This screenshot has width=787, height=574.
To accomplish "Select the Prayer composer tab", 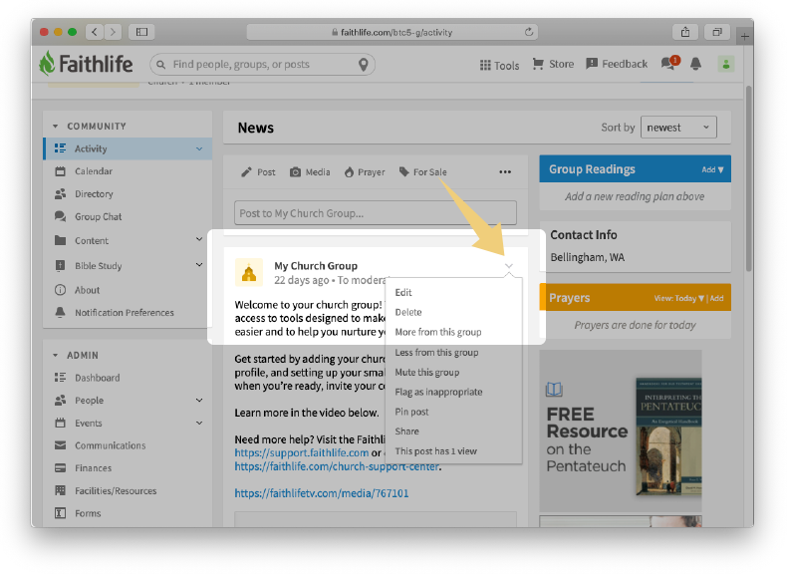I will (365, 172).
